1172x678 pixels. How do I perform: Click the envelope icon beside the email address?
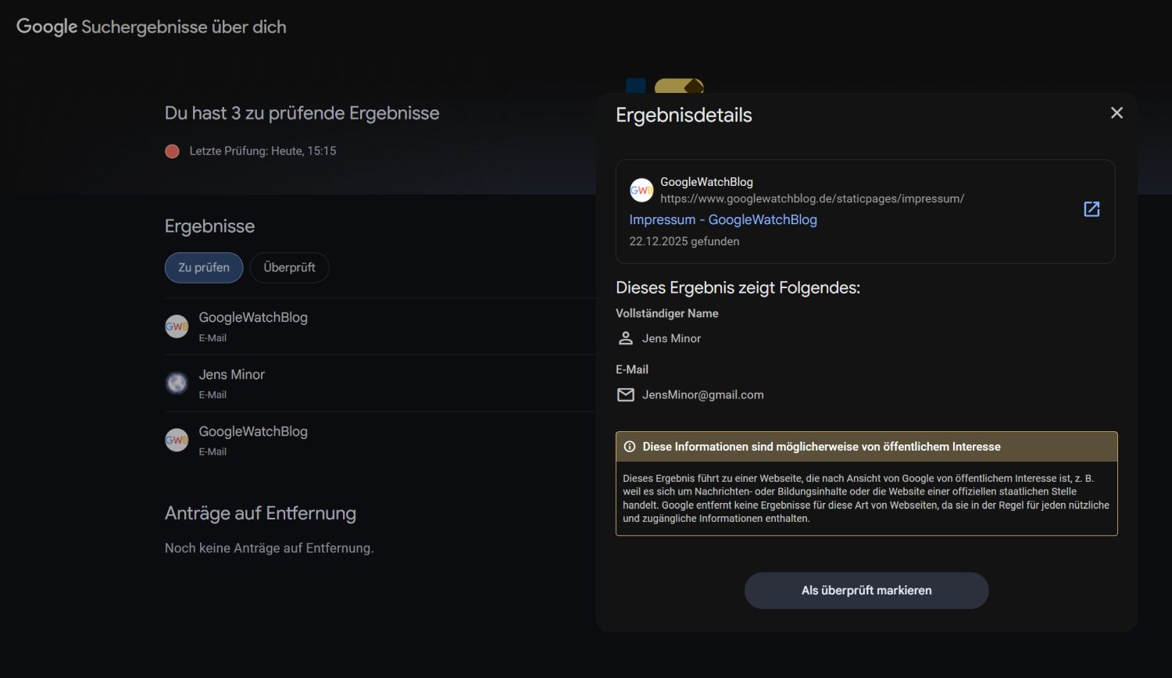626,395
